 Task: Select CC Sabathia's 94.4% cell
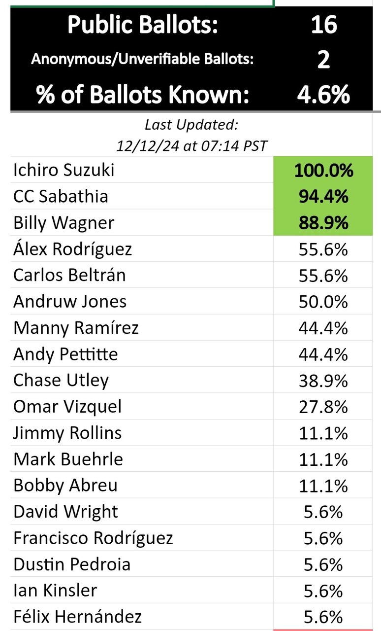(323, 196)
